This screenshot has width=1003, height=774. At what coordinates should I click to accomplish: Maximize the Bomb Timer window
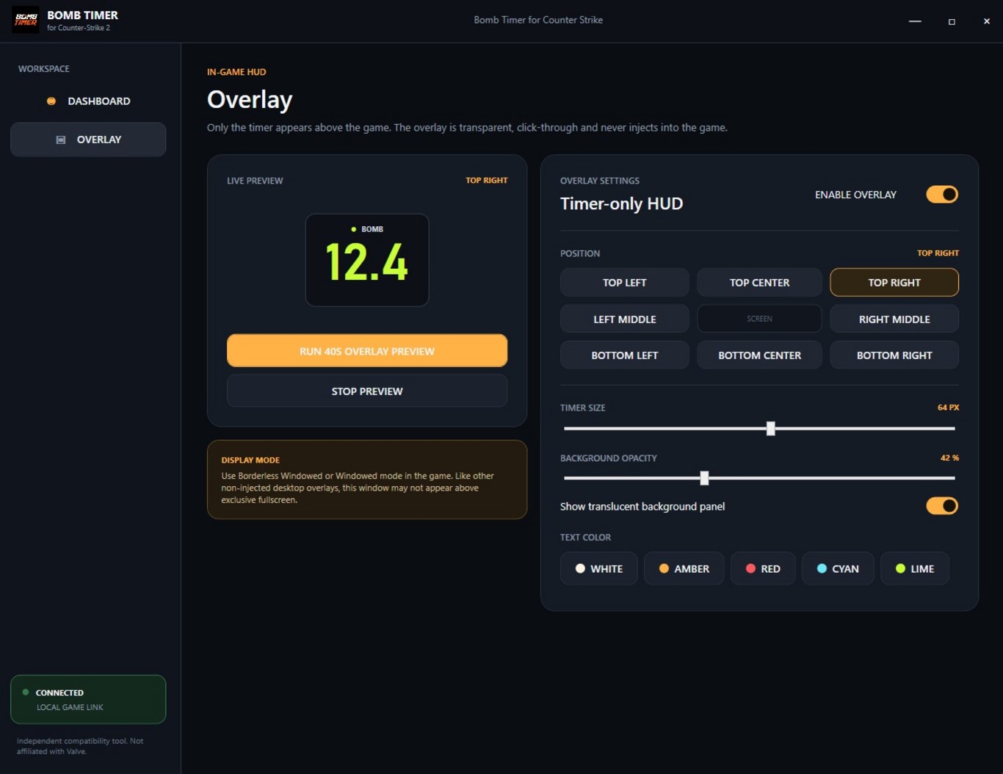pyautogui.click(x=952, y=21)
